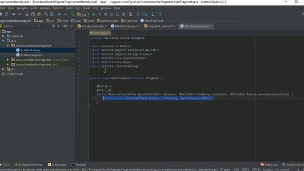Screen dimensions: 304x171
Task: Click the Project Structure folder icon
Action: (145, 14)
